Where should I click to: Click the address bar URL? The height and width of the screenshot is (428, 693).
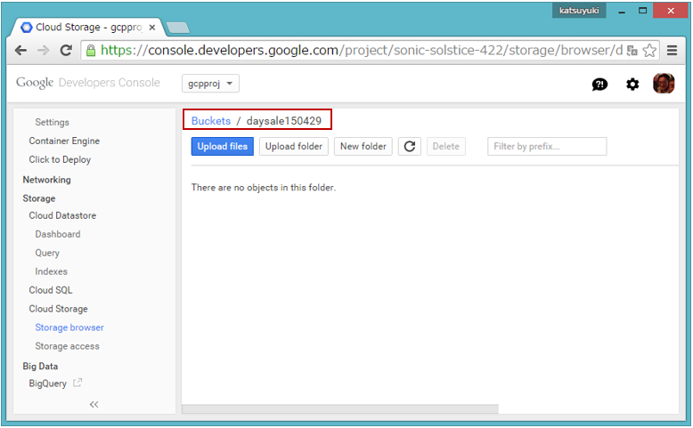[361, 51]
